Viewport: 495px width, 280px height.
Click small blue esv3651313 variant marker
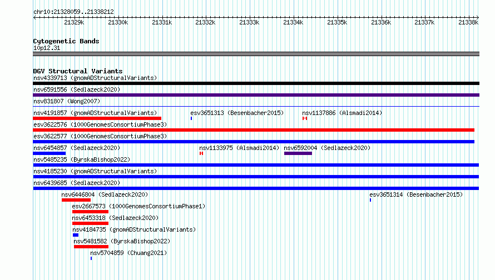tap(191, 118)
